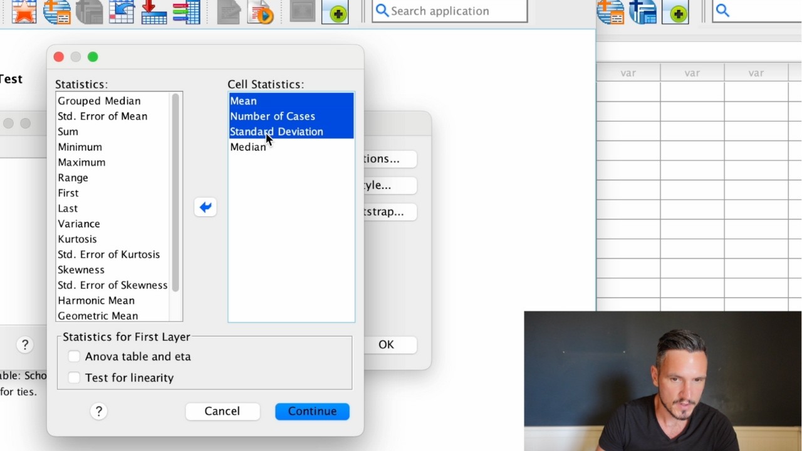Click the colorful bars table icon

(186, 11)
